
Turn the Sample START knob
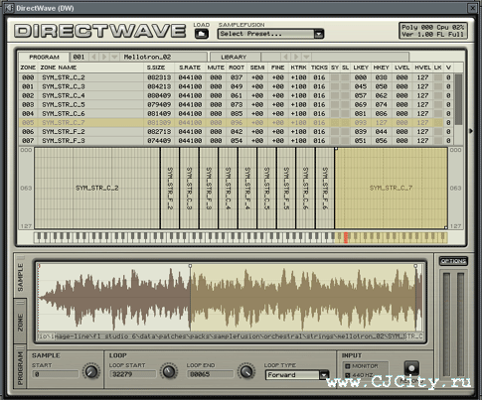(91, 371)
